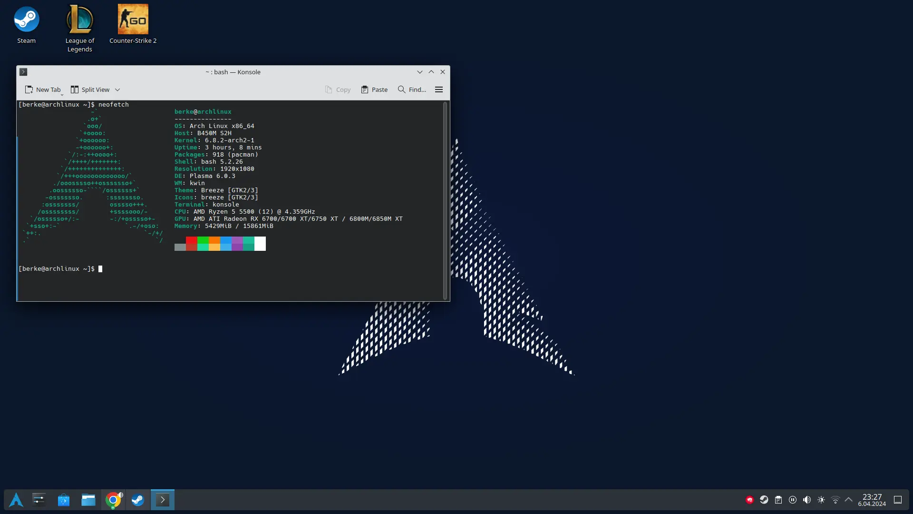Click the Konsole terminal scrollbar
Screen dimensions: 913x514
point(445,200)
